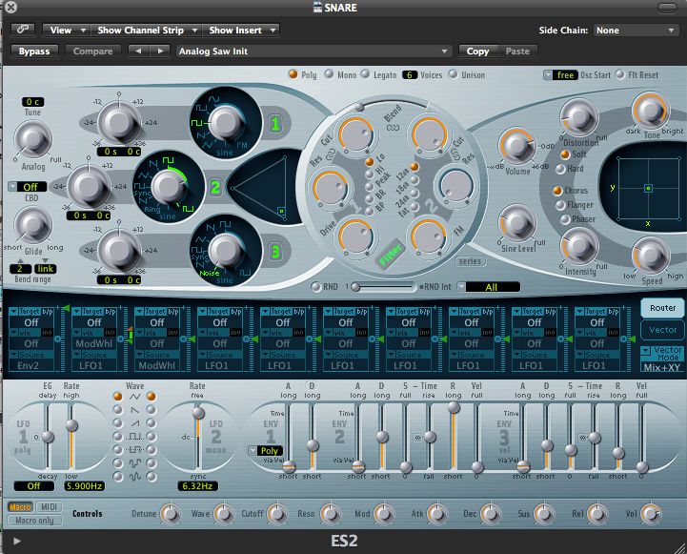Go to previous preset arrow

click(138, 51)
